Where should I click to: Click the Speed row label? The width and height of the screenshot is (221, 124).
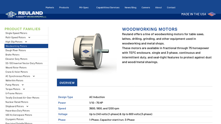62,108
